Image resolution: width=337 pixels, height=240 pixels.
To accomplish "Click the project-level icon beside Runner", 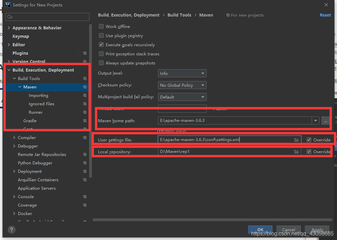I will click(x=85, y=112).
